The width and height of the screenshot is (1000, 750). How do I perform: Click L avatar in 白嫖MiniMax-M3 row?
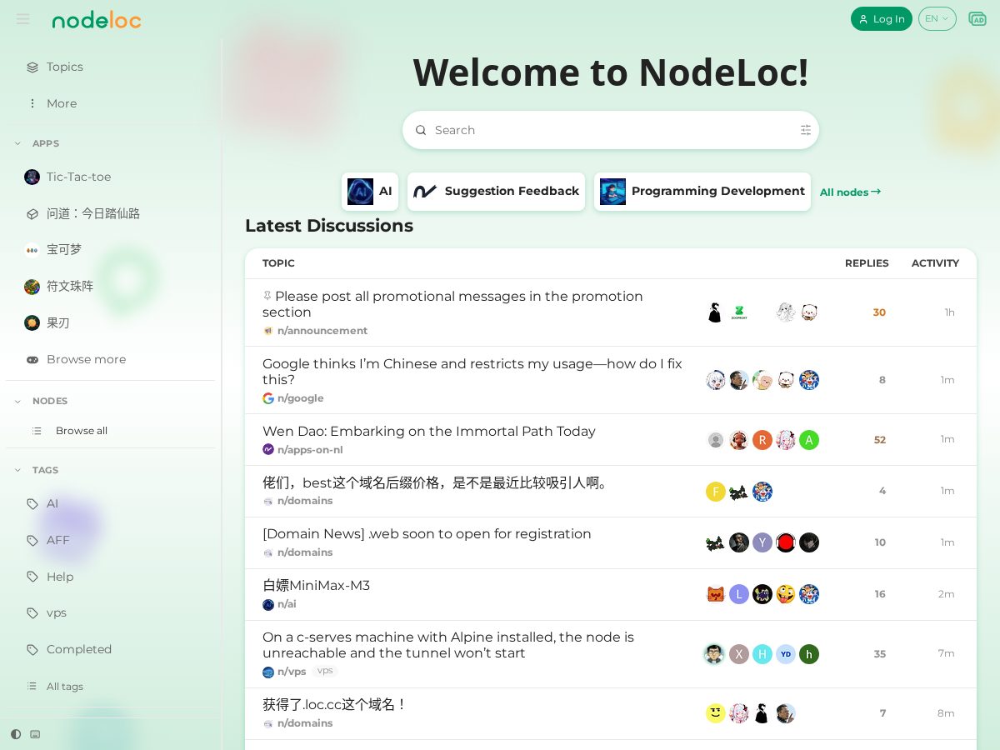click(x=739, y=594)
